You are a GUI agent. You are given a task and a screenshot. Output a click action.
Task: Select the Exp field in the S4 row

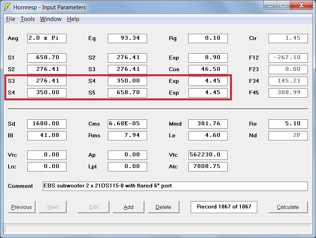[x=208, y=93]
